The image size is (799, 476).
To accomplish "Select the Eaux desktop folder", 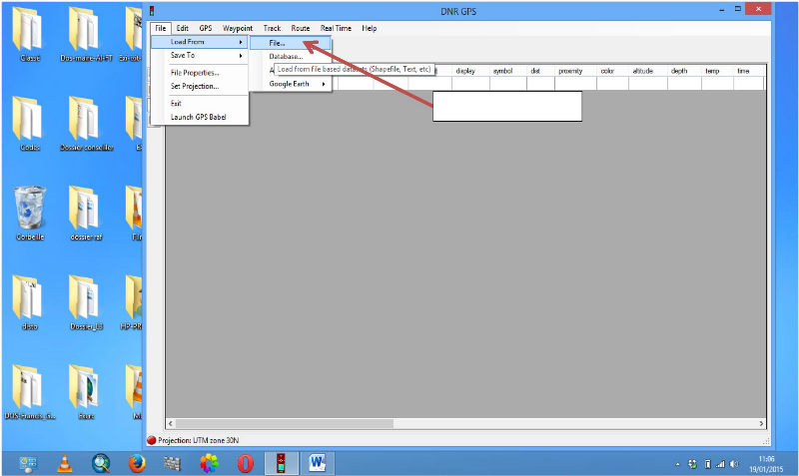I will click(87, 392).
